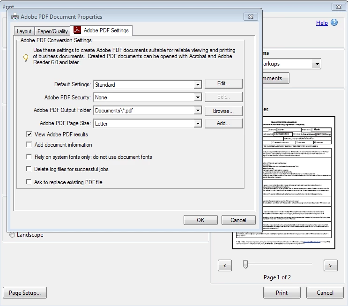
Task: Go to next page in preview
Action: (331, 266)
